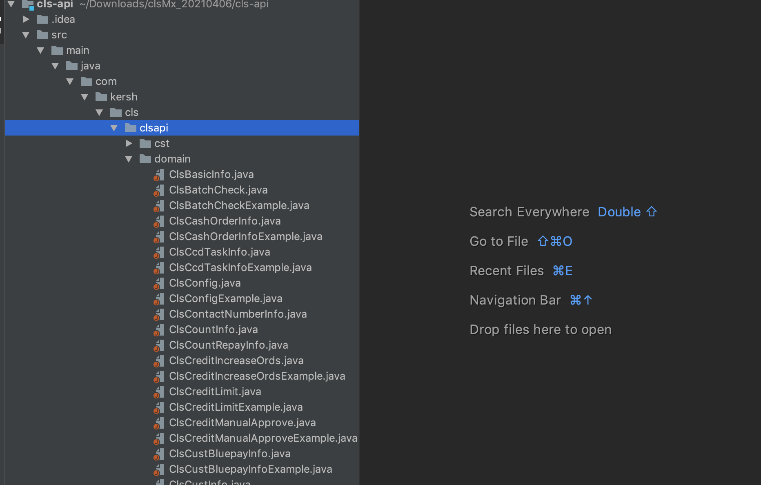Select file ClsCreditManualApproveExample.java

coord(263,438)
